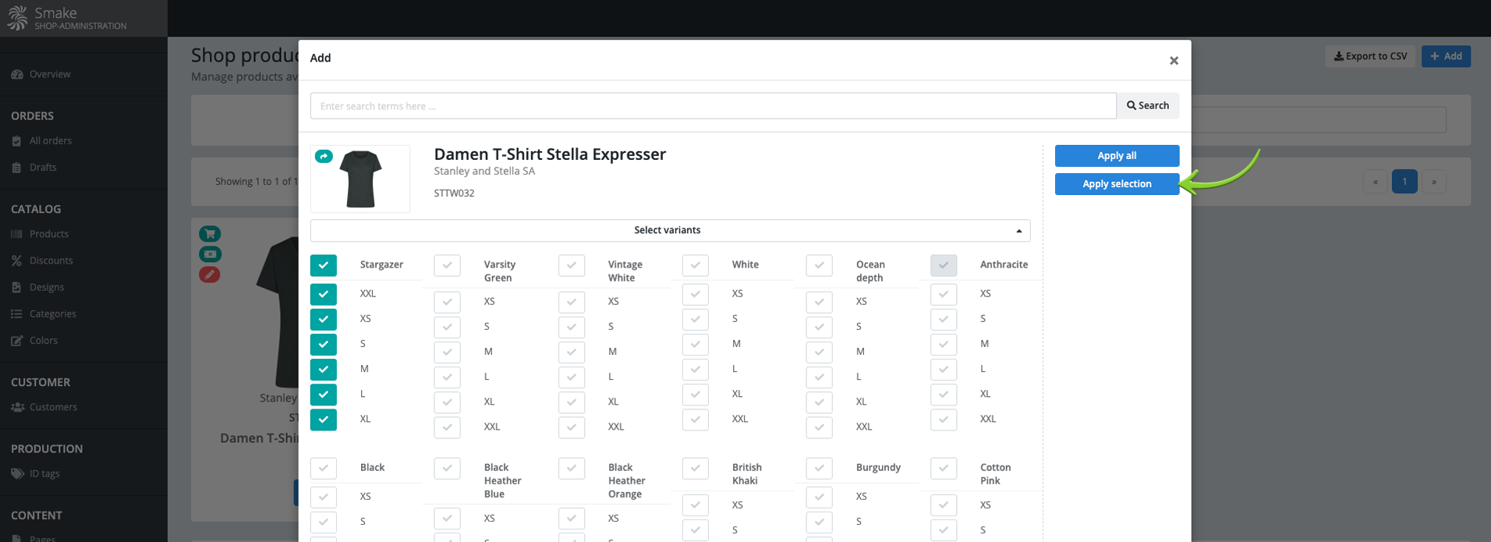Go to pagination page 1
Screen dimensions: 1491x542
click(1404, 182)
